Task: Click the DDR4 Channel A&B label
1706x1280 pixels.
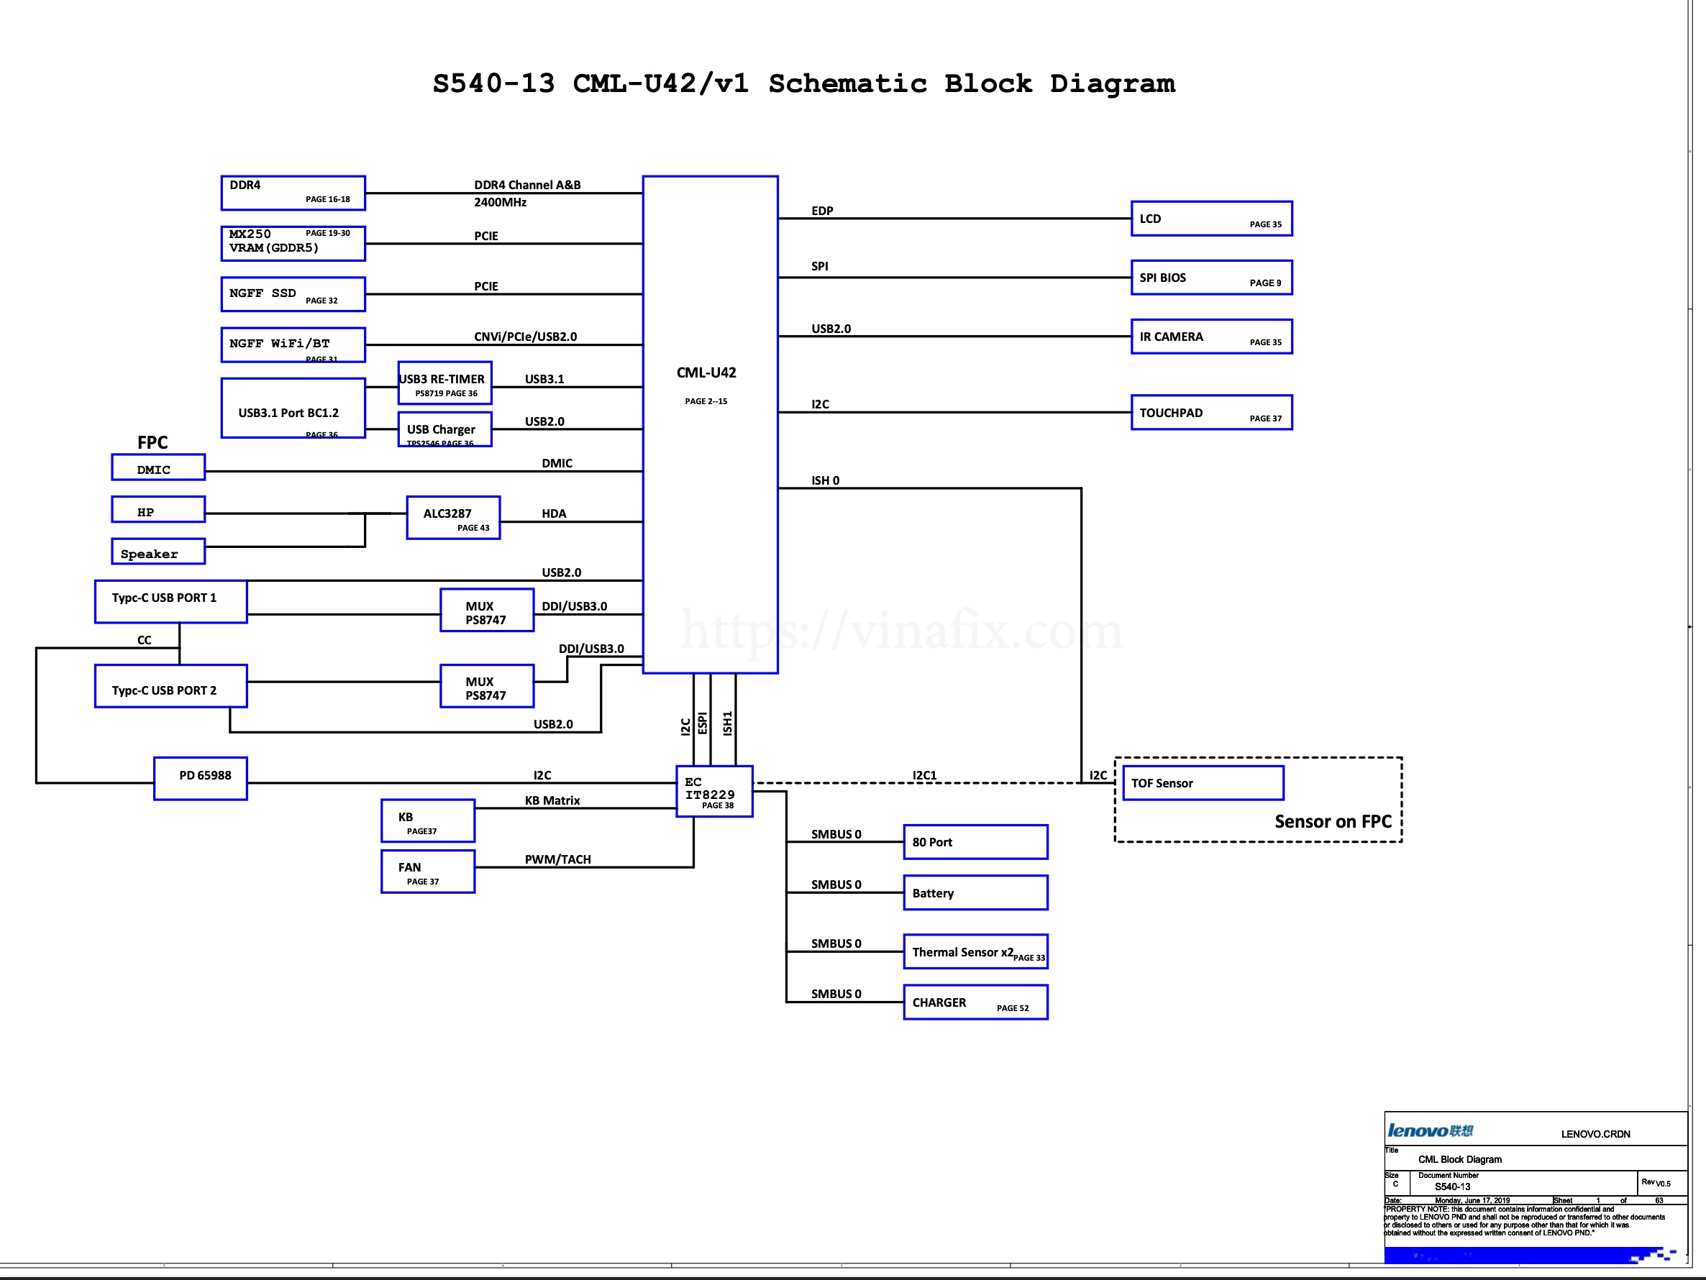Action: [527, 185]
